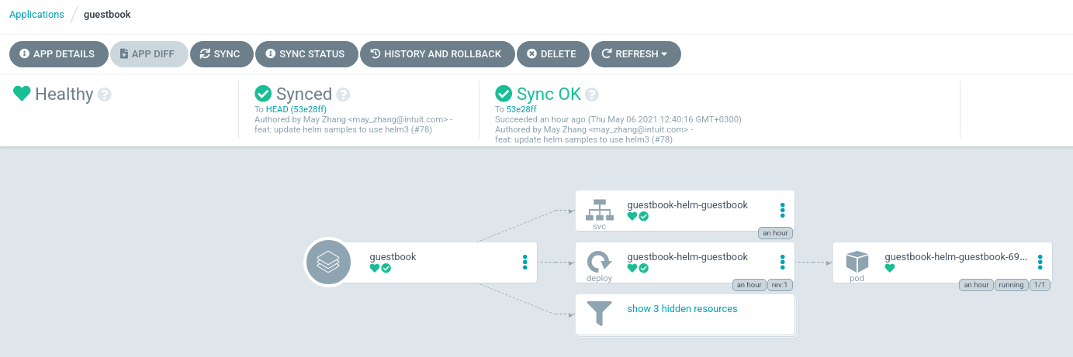Click the service network icon labeled svc

(x=598, y=209)
